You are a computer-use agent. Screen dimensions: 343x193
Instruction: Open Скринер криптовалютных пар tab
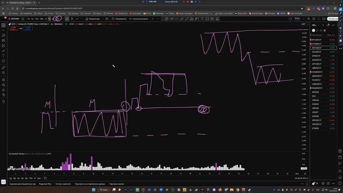[23, 184]
